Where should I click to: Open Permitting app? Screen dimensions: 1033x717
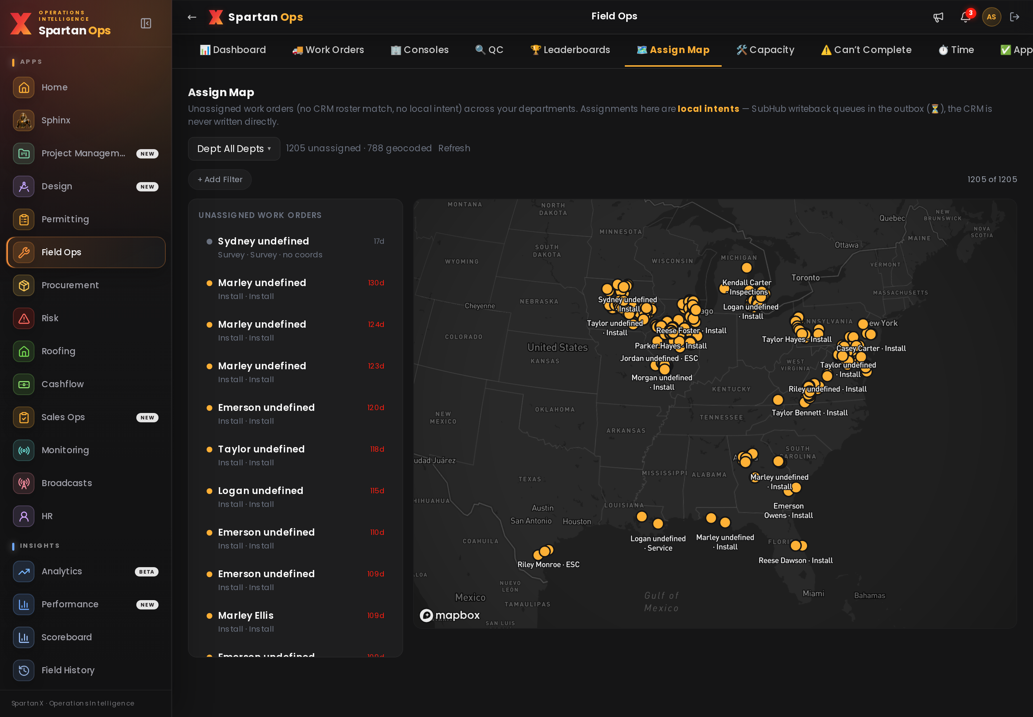[86, 219]
